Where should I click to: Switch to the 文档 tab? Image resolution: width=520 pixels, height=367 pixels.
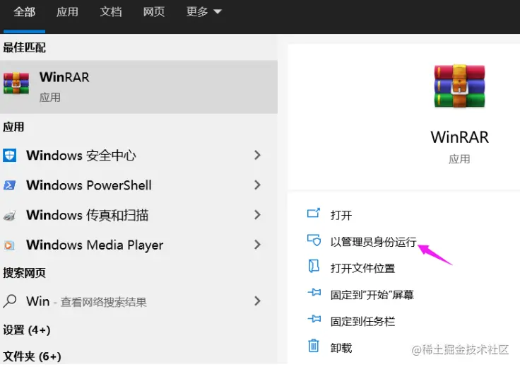111,12
